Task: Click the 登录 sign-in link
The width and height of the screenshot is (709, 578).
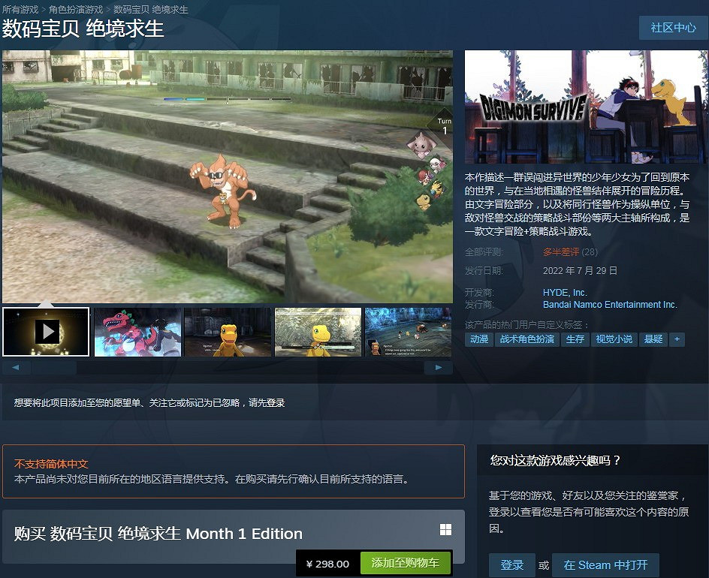Action: tap(511, 564)
